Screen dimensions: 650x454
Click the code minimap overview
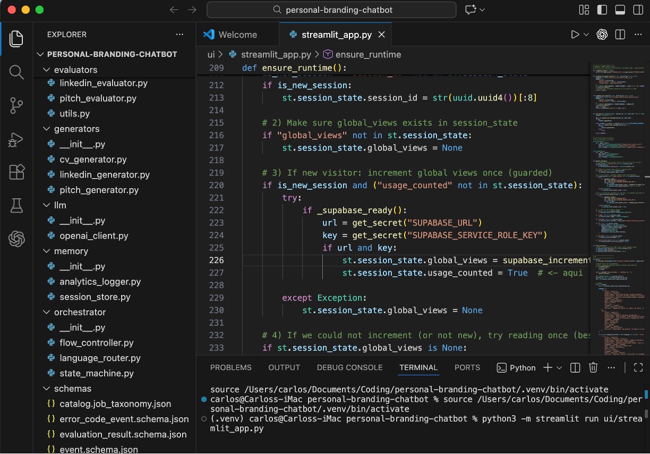pos(617,207)
